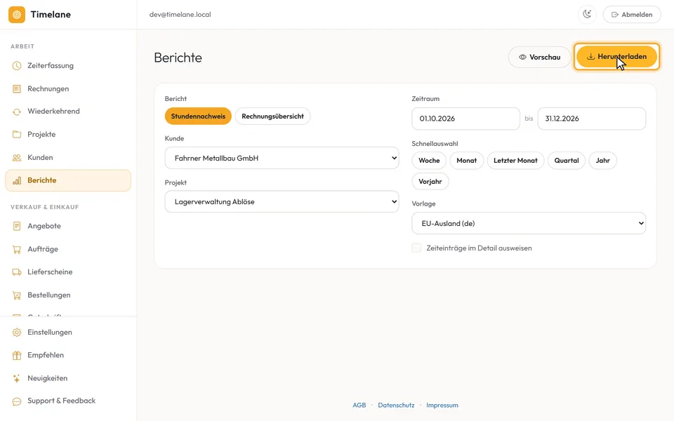
Task: Open the Impressum footer link
Action: click(442, 405)
